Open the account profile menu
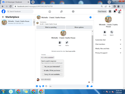Viewport: 125px width, 94px height. pyautogui.click(x=119, y=12)
